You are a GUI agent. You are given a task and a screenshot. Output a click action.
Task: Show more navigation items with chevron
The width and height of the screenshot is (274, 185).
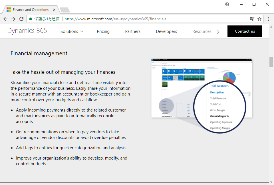pos(218,32)
